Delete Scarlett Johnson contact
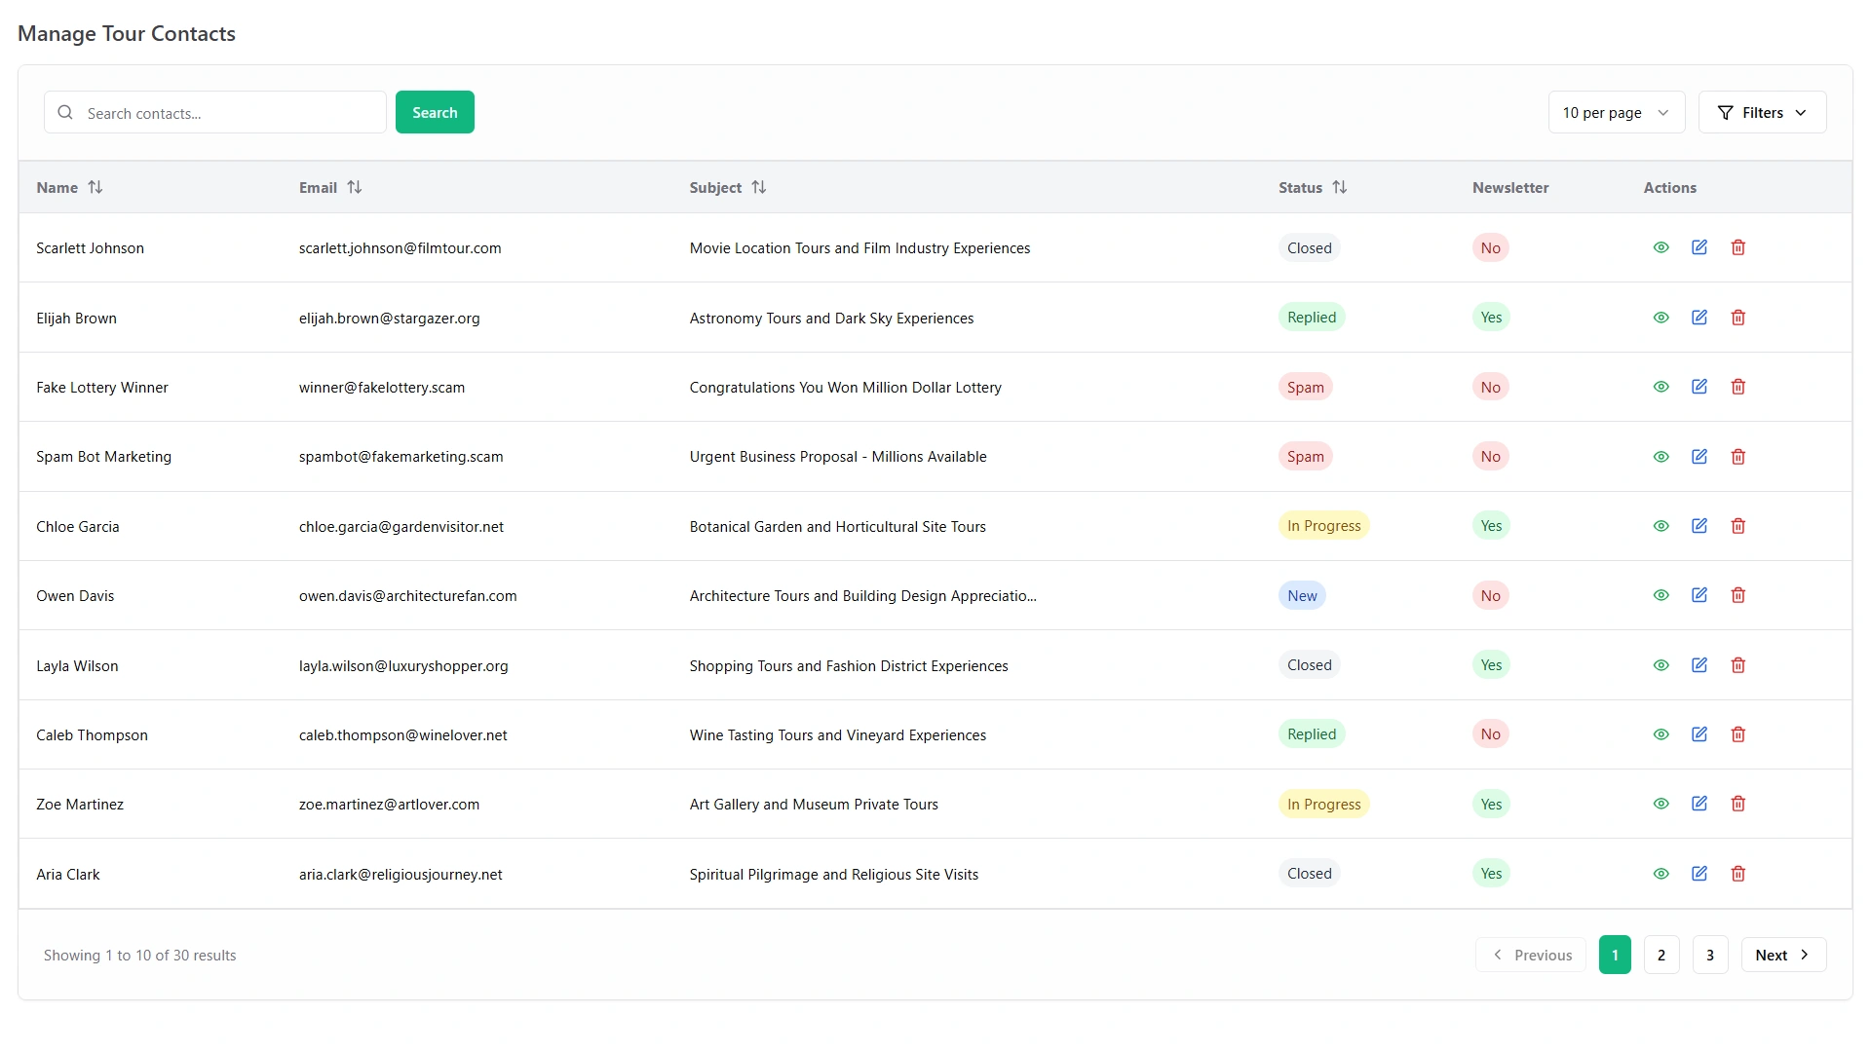Image resolution: width=1871 pixels, height=1052 pixels. coord(1738,247)
